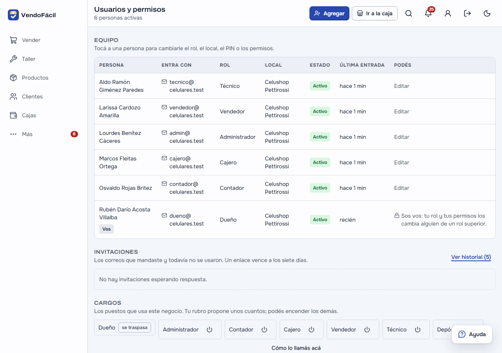Toggle power switch for Cajero cargo
This screenshot has width=502, height=353.
pyautogui.click(x=311, y=329)
